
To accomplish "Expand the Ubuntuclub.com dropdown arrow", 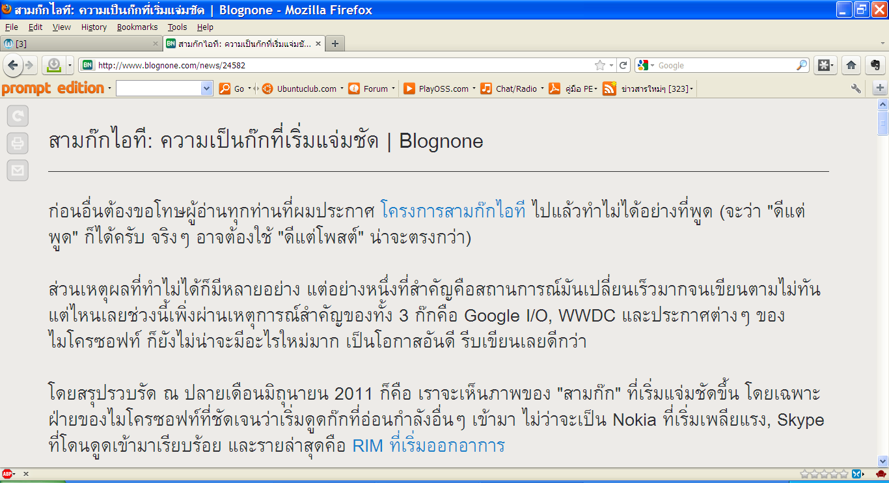I will (x=342, y=89).
